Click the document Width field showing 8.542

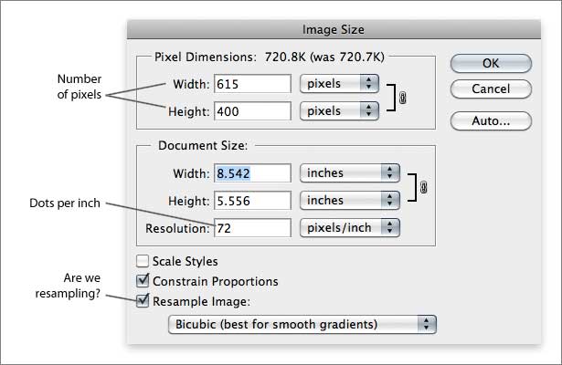point(251,172)
